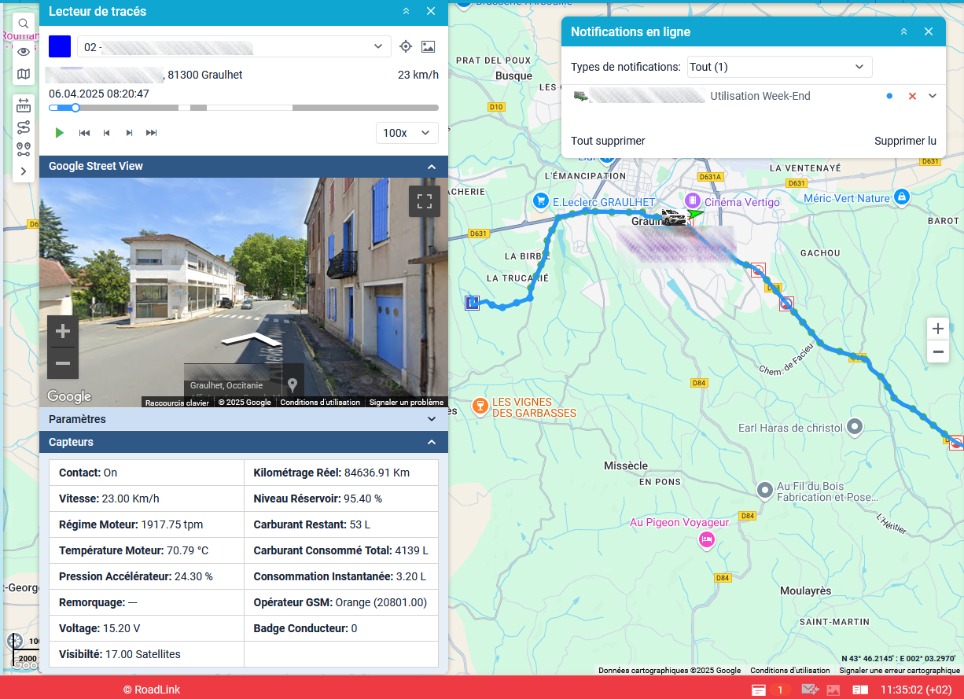Click the picture icon next to vehicle dropdown
Image resolution: width=964 pixels, height=699 pixels.
point(428,46)
